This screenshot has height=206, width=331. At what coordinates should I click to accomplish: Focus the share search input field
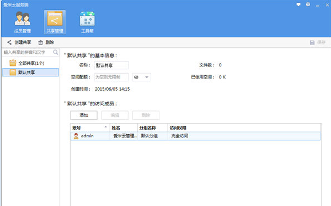(28, 52)
